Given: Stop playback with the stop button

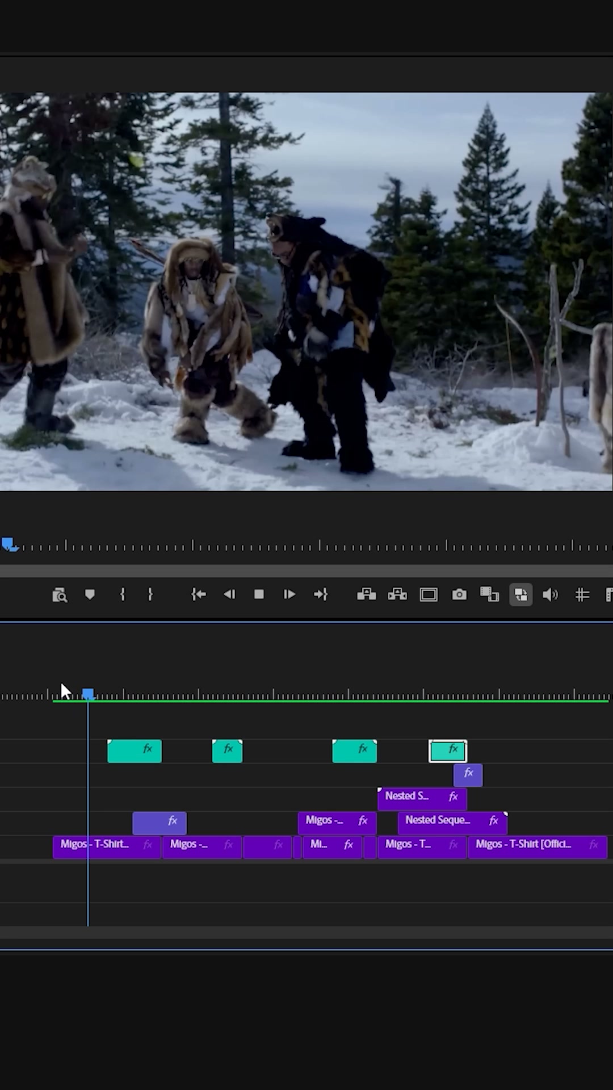Looking at the screenshot, I should (x=259, y=594).
